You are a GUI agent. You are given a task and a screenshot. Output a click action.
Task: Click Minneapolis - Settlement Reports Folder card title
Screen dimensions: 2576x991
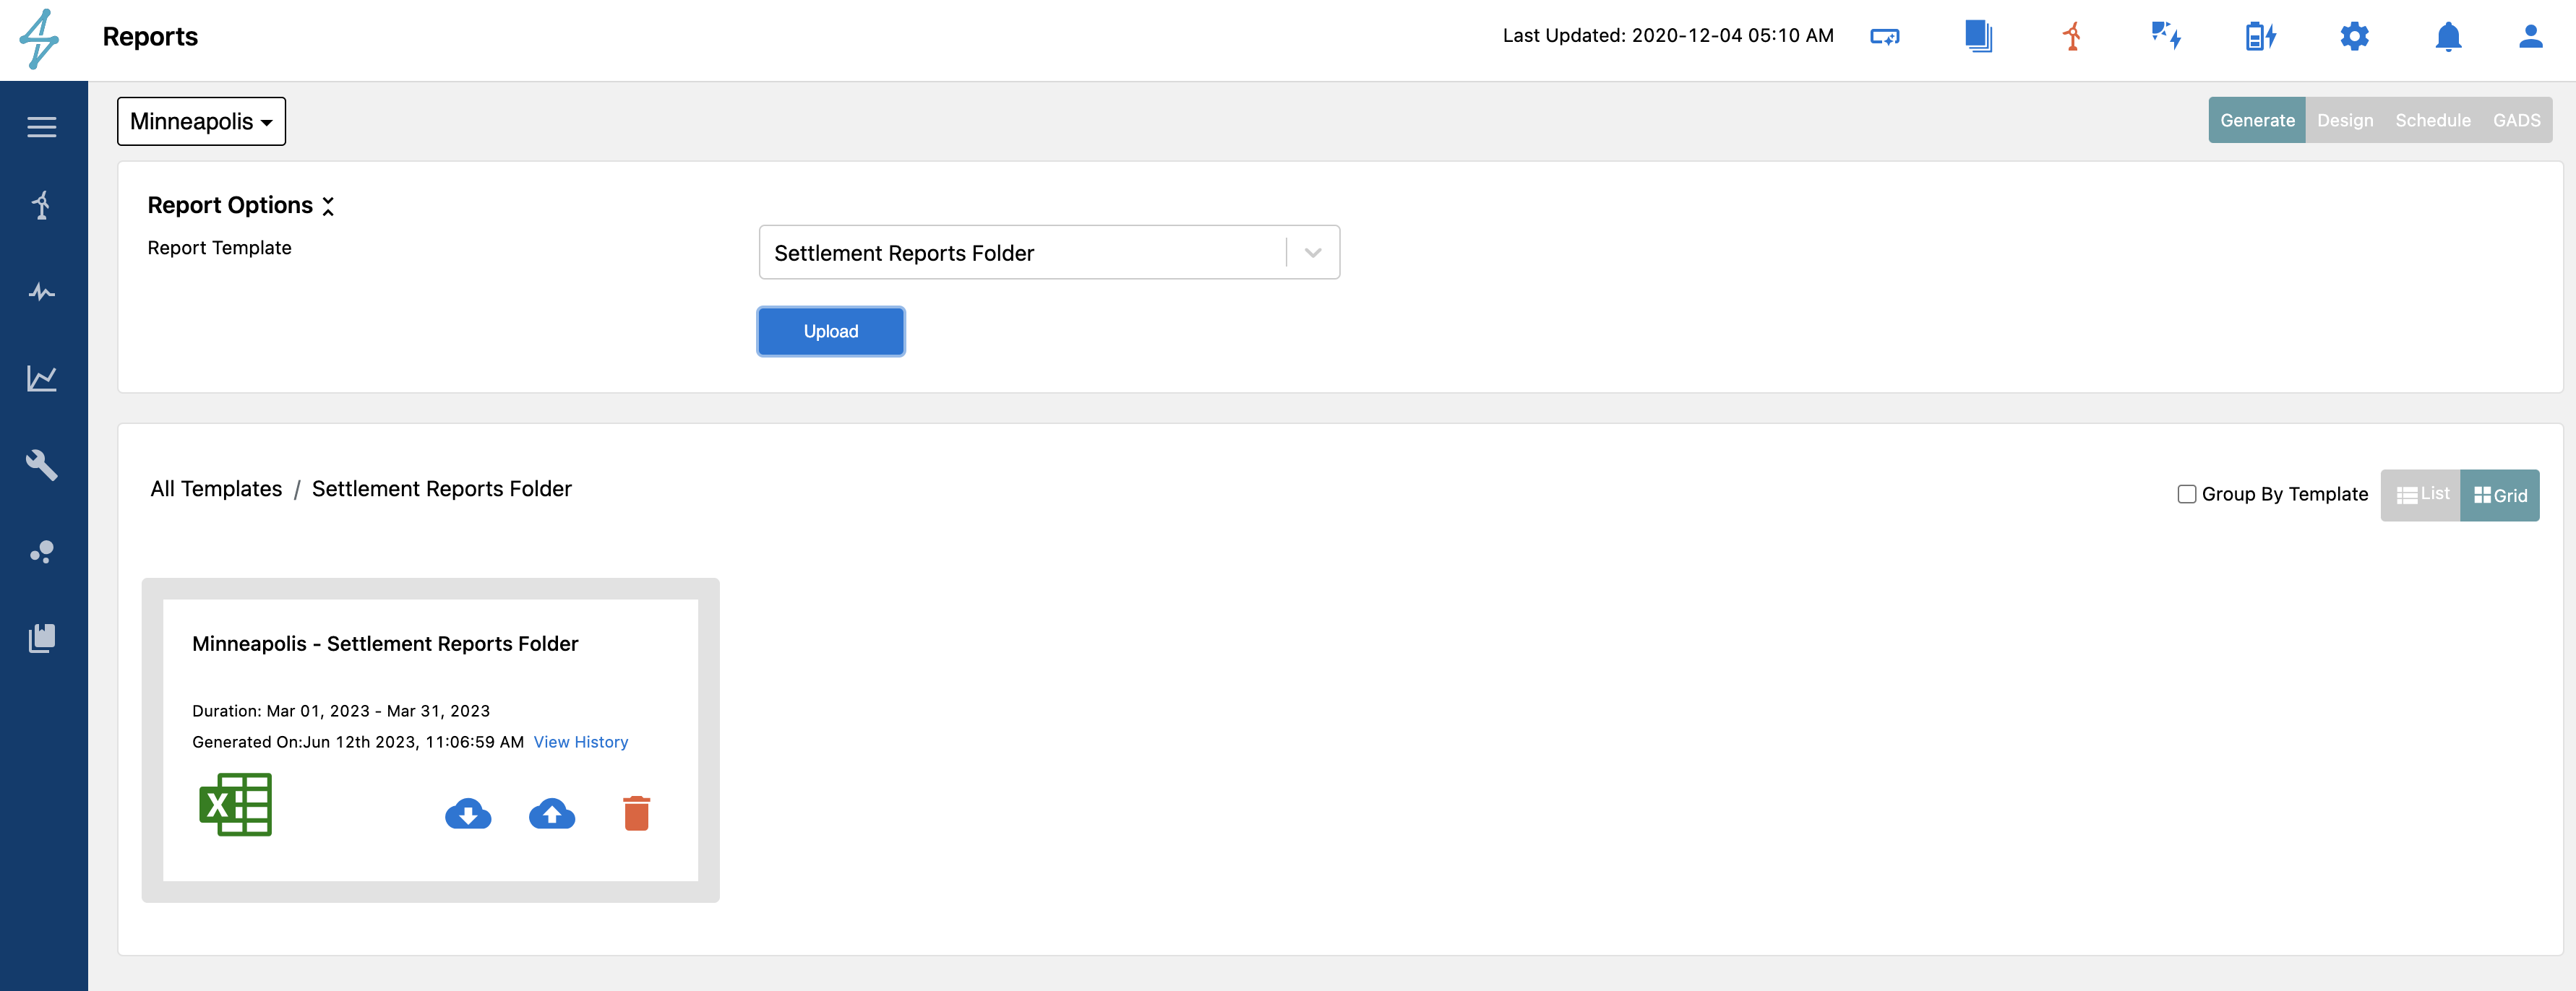click(x=385, y=644)
